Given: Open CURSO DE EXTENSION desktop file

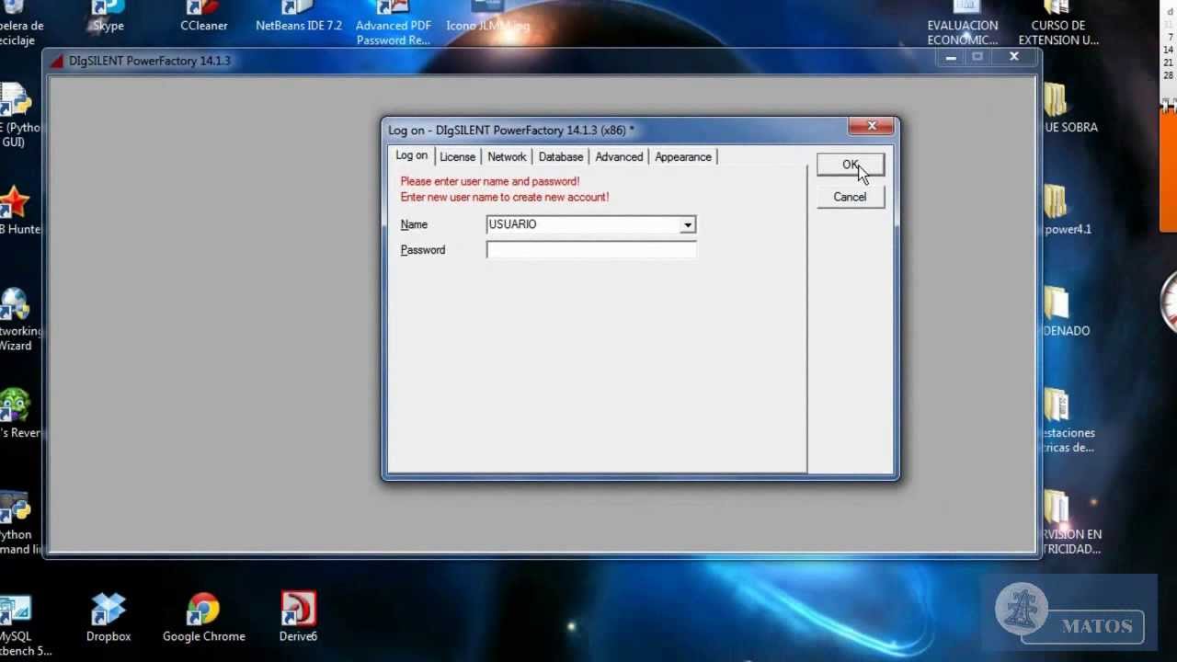Looking at the screenshot, I should 1058,23.
